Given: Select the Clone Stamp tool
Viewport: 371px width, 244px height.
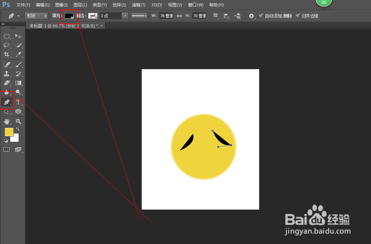Looking at the screenshot, I should (x=7, y=74).
